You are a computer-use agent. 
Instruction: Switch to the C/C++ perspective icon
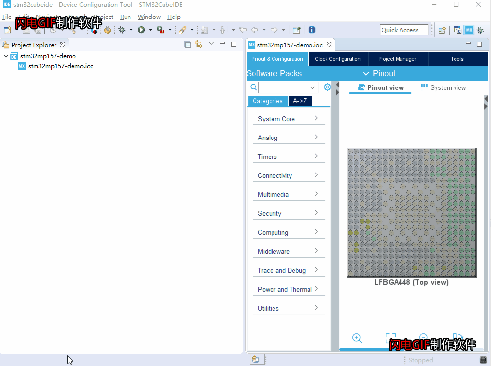pyautogui.click(x=457, y=30)
